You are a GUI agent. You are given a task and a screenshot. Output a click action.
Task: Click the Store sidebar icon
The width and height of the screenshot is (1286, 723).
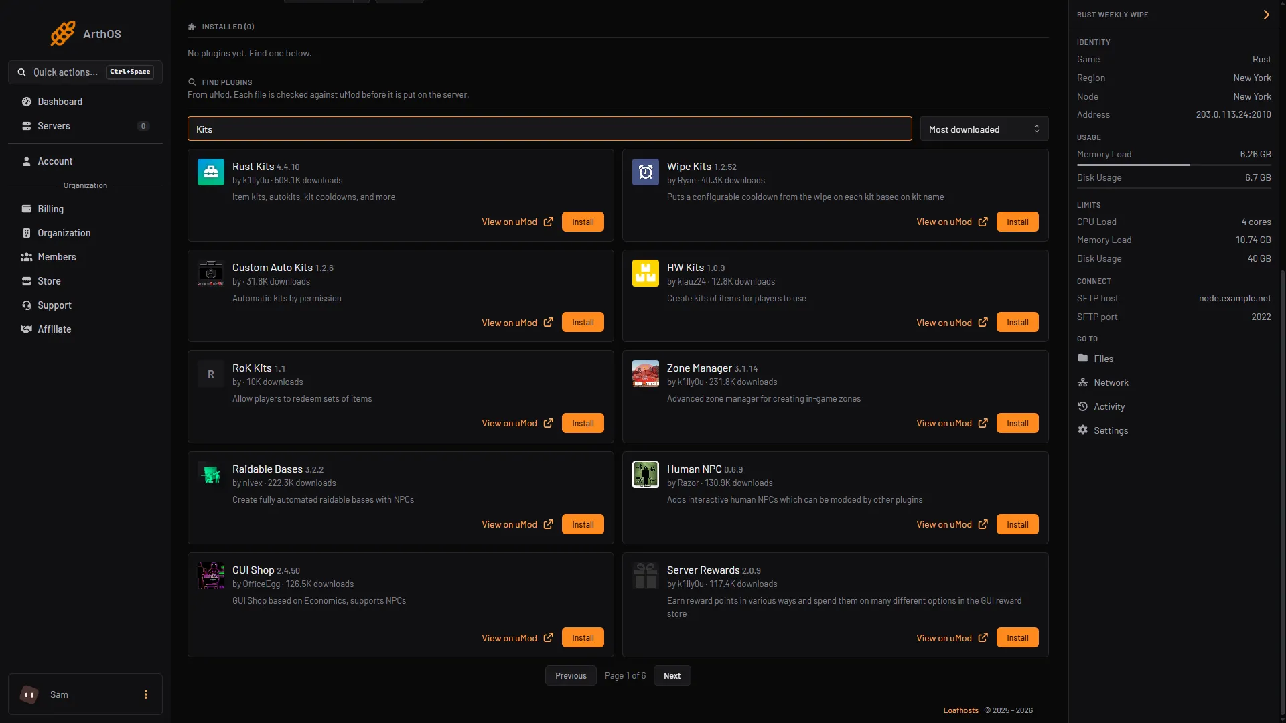pos(27,281)
